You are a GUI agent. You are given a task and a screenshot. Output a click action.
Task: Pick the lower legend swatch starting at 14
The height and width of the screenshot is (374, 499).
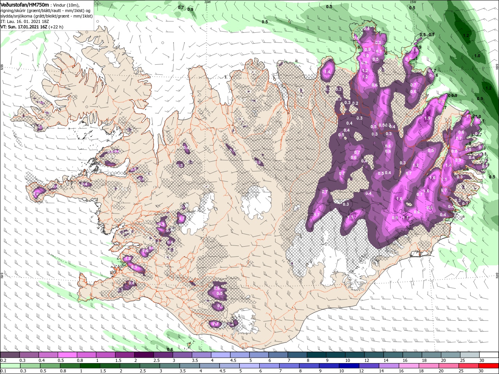click(389, 366)
